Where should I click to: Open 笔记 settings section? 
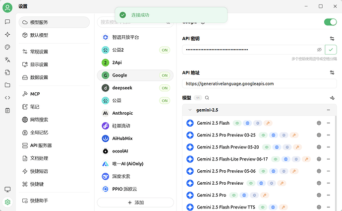point(54,107)
